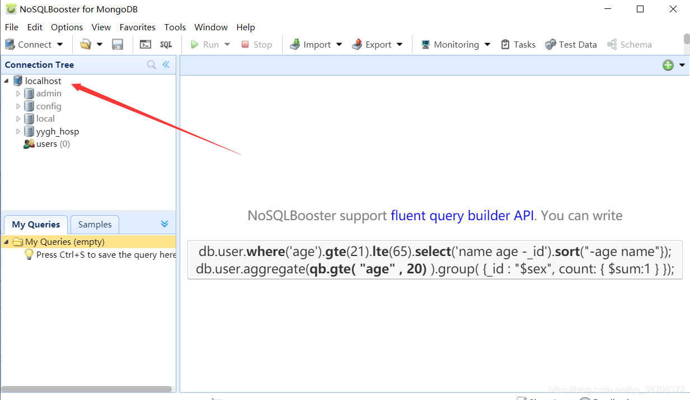This screenshot has width=690, height=400.
Task: Open the Tools menu
Action: [x=175, y=27]
